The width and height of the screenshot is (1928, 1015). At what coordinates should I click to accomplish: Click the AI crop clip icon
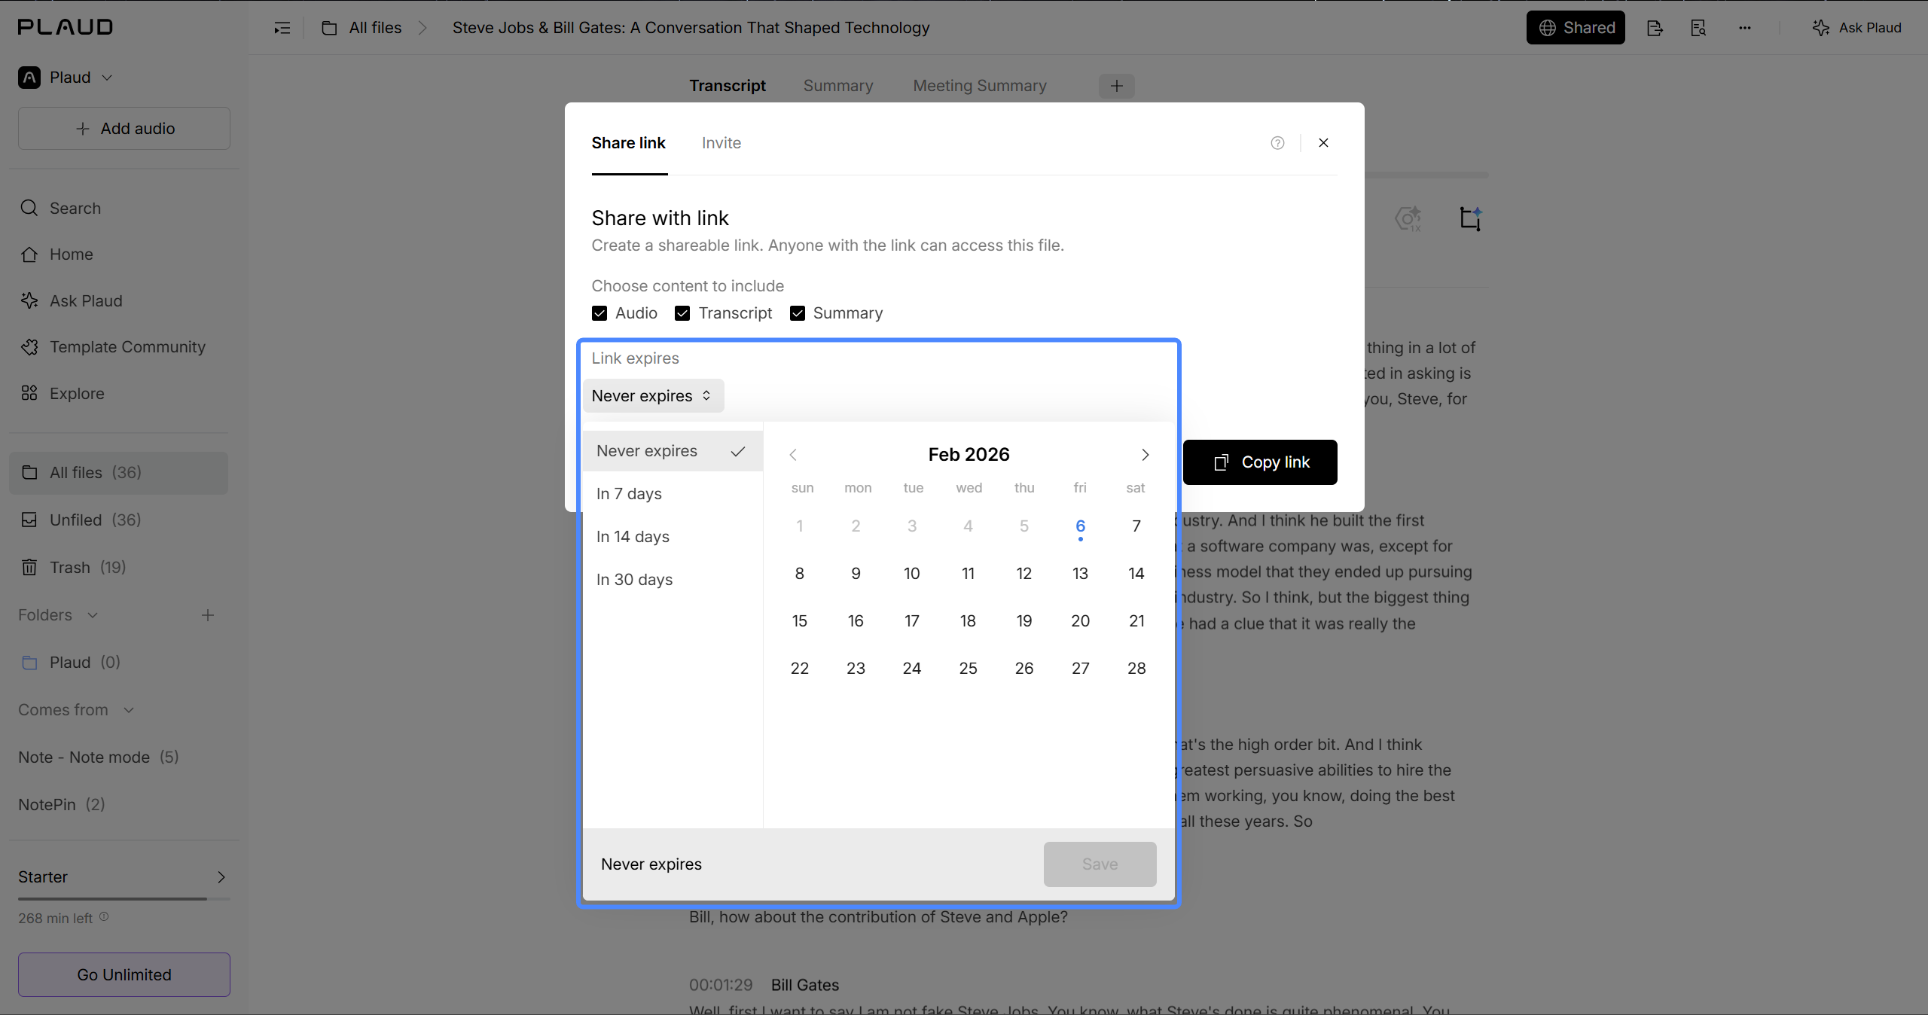tap(1470, 219)
